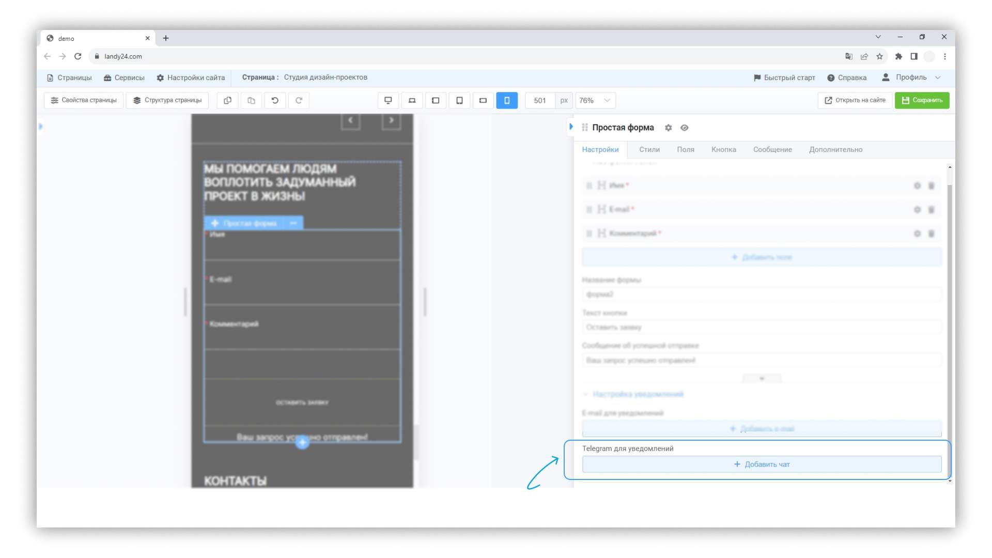Image resolution: width=992 pixels, height=558 pixels.
Task: Click the browser back arrow
Action: (48, 56)
